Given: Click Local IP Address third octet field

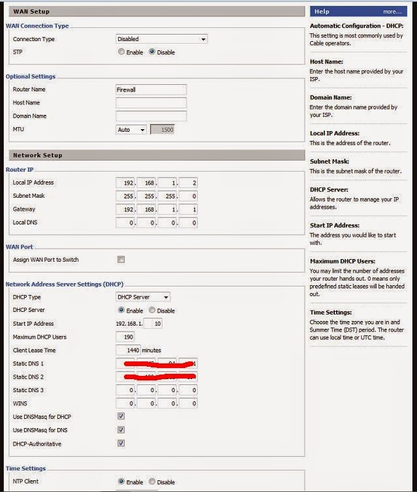Looking at the screenshot, I should click(x=167, y=183).
